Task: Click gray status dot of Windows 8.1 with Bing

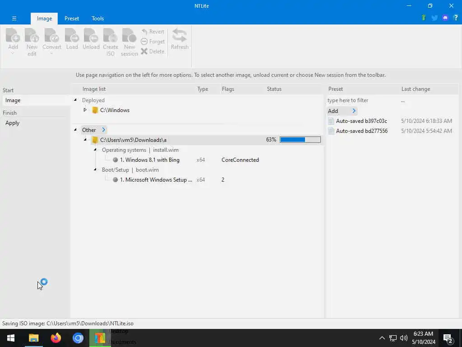Action: (115, 160)
